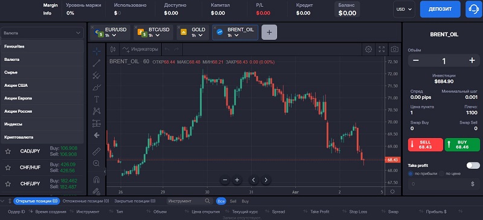Search instruments with magnifier icon in positions filter
The height and width of the screenshot is (220, 483).
tap(208, 201)
